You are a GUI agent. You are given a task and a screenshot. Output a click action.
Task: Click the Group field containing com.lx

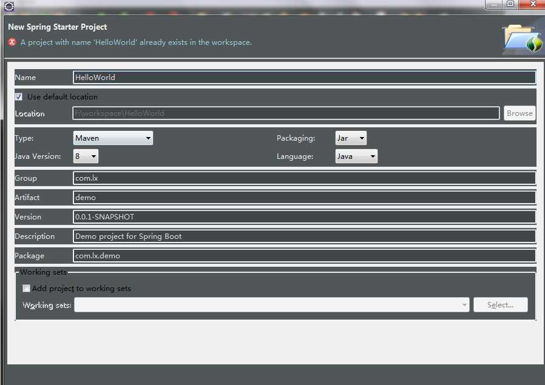click(304, 178)
